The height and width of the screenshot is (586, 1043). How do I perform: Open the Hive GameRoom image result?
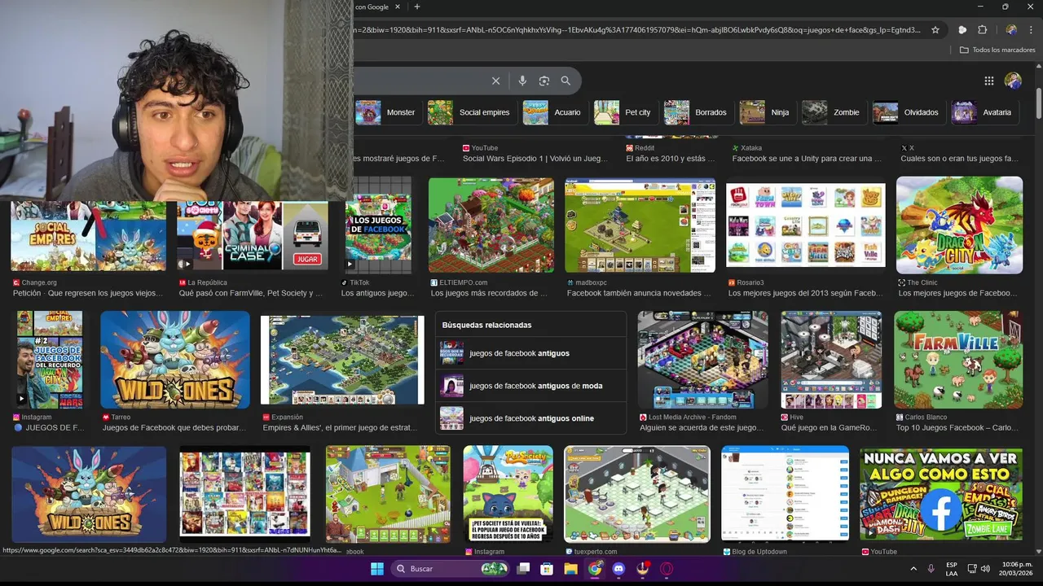coord(831,360)
